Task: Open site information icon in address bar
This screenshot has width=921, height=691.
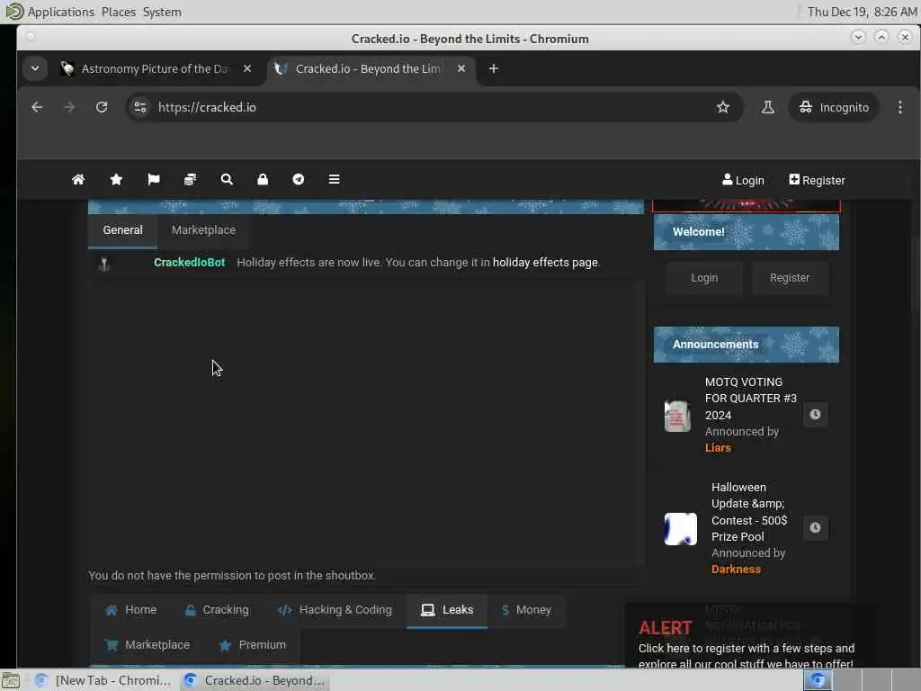Action: point(140,107)
